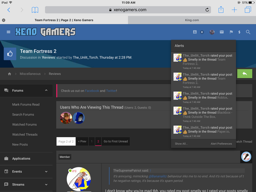This screenshot has height=192, width=256.
Task: Open the Roblox thread alert link
Action: click(222, 98)
